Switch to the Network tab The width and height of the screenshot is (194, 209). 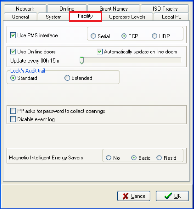(25, 9)
